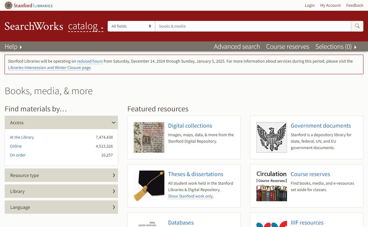
Task: Click the SearchWorks title
Action: [34, 26]
